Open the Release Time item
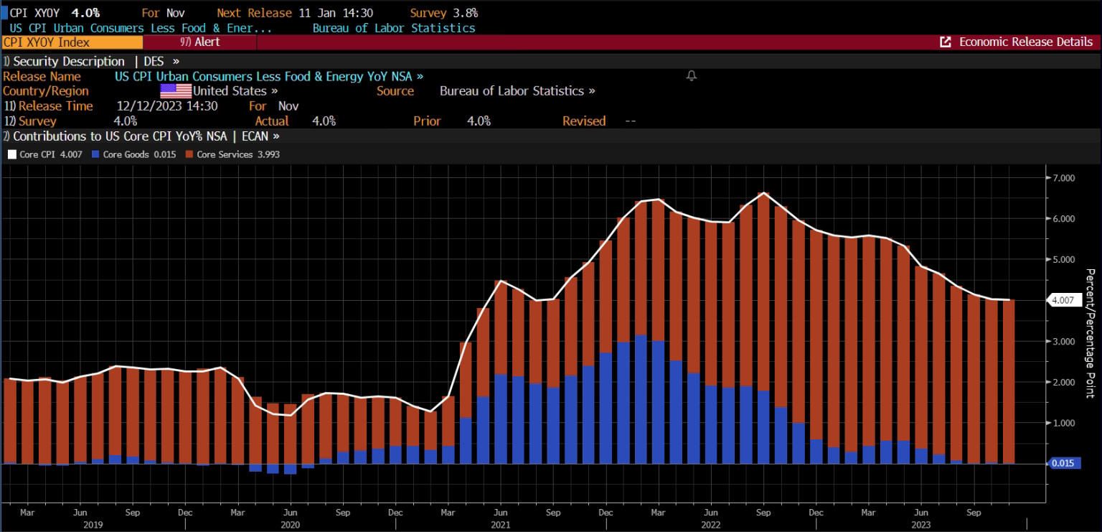This screenshot has height=532, width=1102. (56, 106)
